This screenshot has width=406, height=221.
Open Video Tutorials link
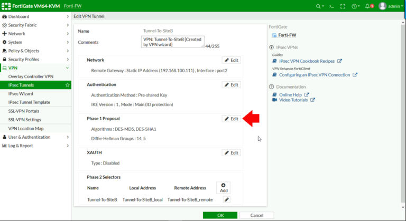(x=293, y=100)
